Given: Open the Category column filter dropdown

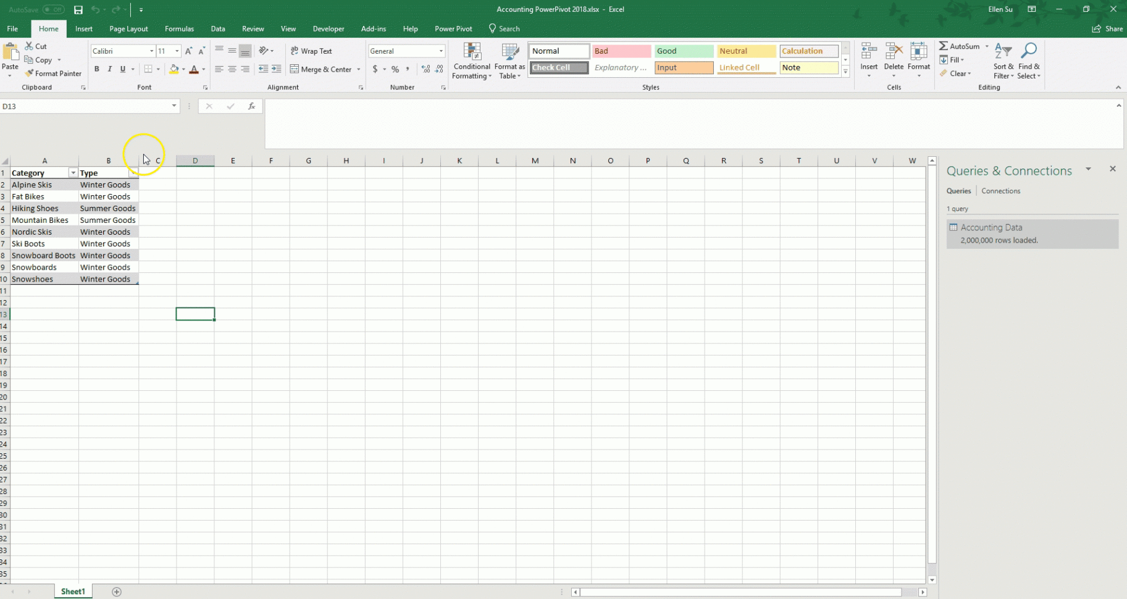Looking at the screenshot, I should coord(73,173).
